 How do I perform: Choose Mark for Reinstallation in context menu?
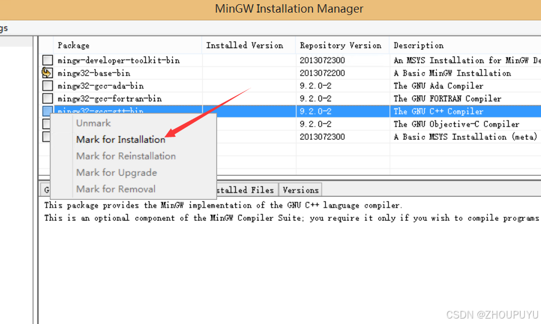(126, 156)
